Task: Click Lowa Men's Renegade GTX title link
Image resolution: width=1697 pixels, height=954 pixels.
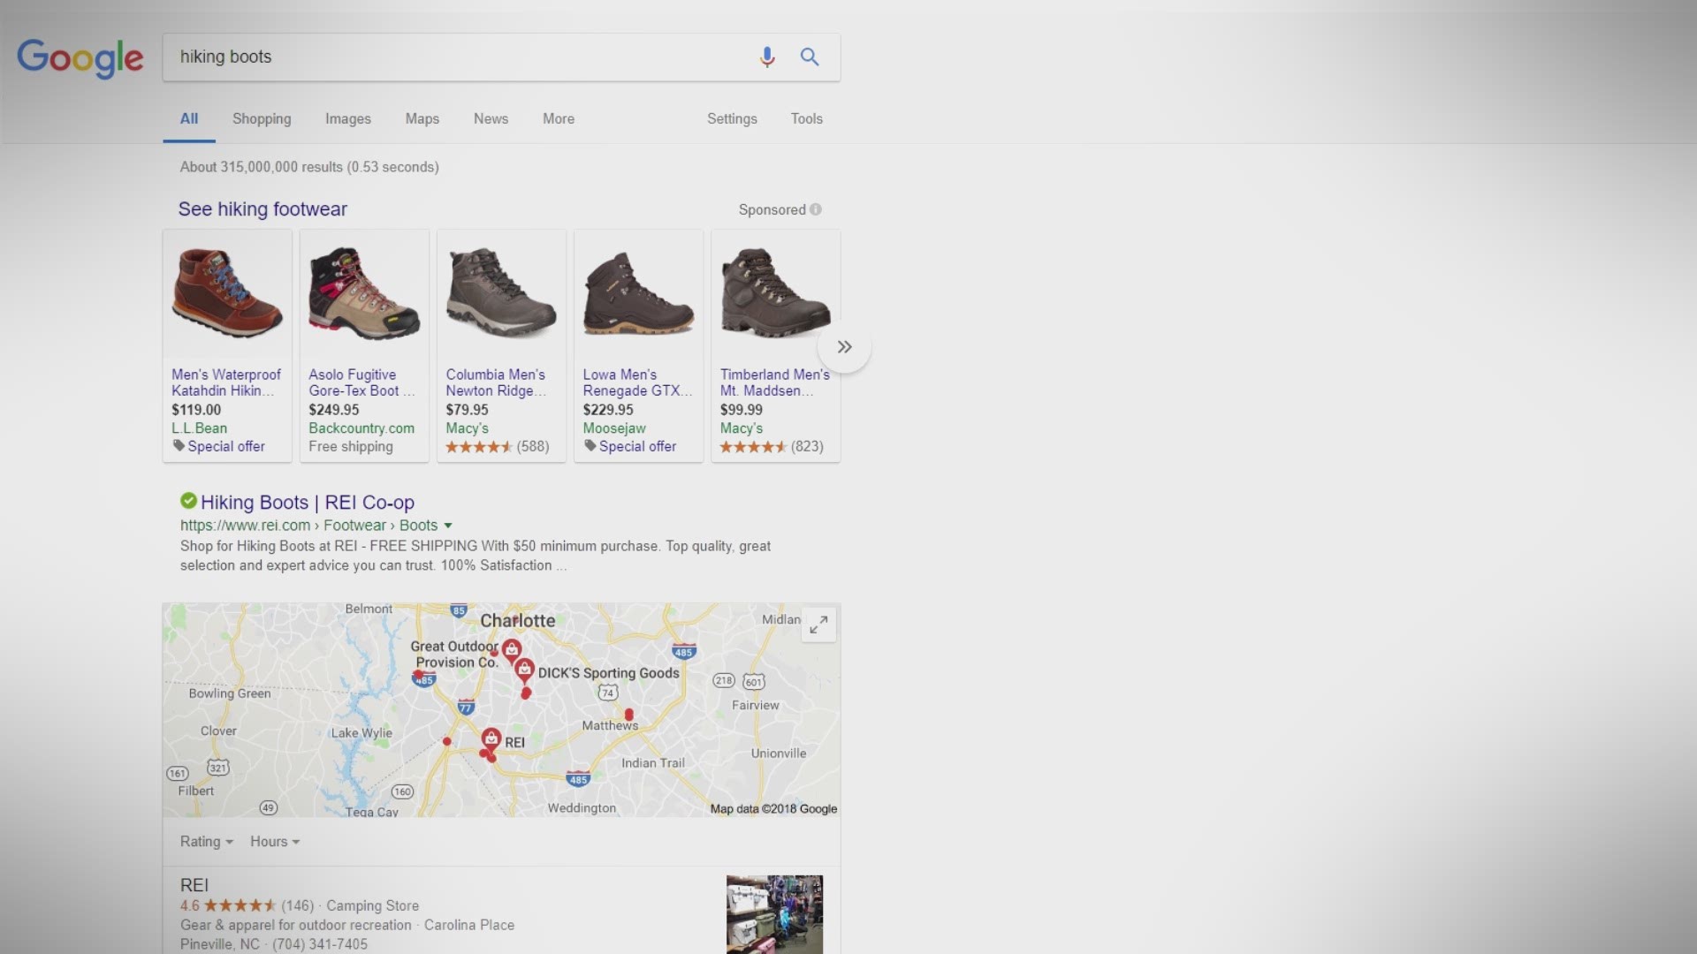Action: click(x=637, y=382)
